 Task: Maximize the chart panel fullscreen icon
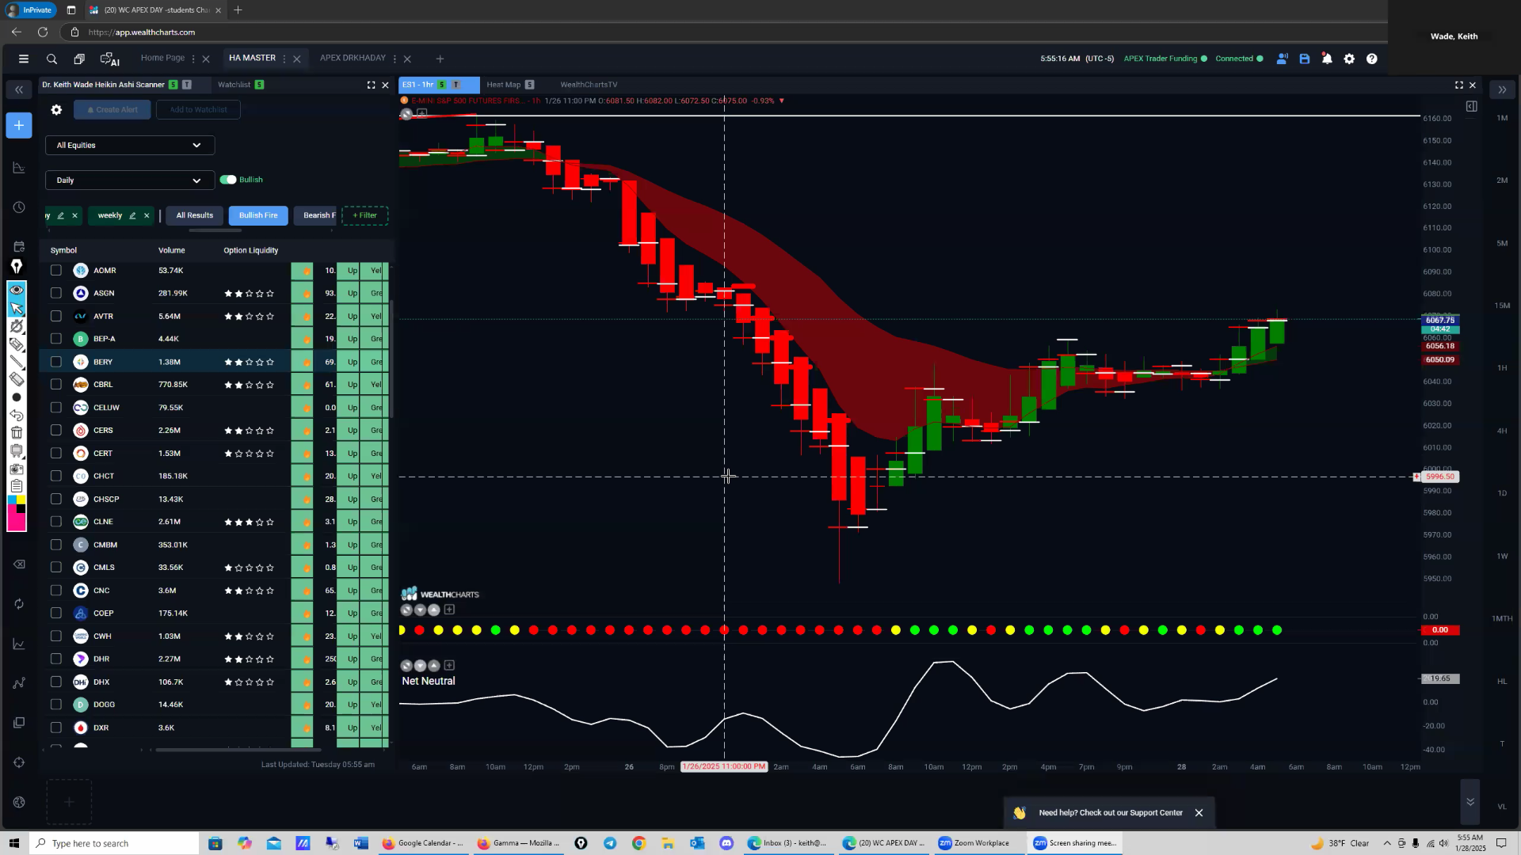pos(1458,85)
